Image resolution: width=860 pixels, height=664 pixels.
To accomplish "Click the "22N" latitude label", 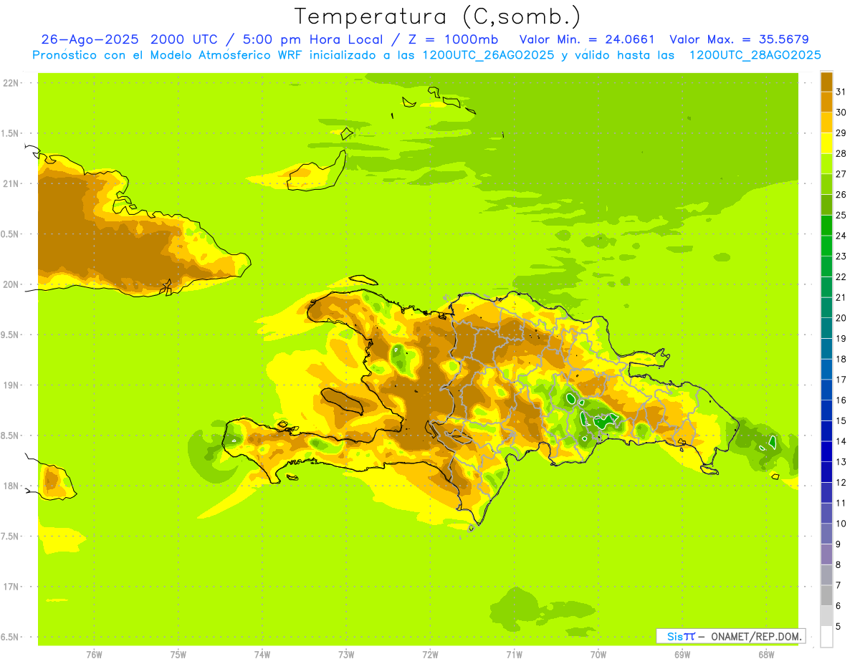I will coord(13,83).
